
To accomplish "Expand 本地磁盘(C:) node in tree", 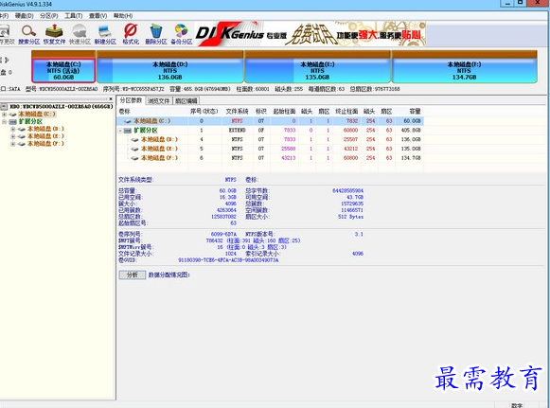I will click(x=5, y=115).
